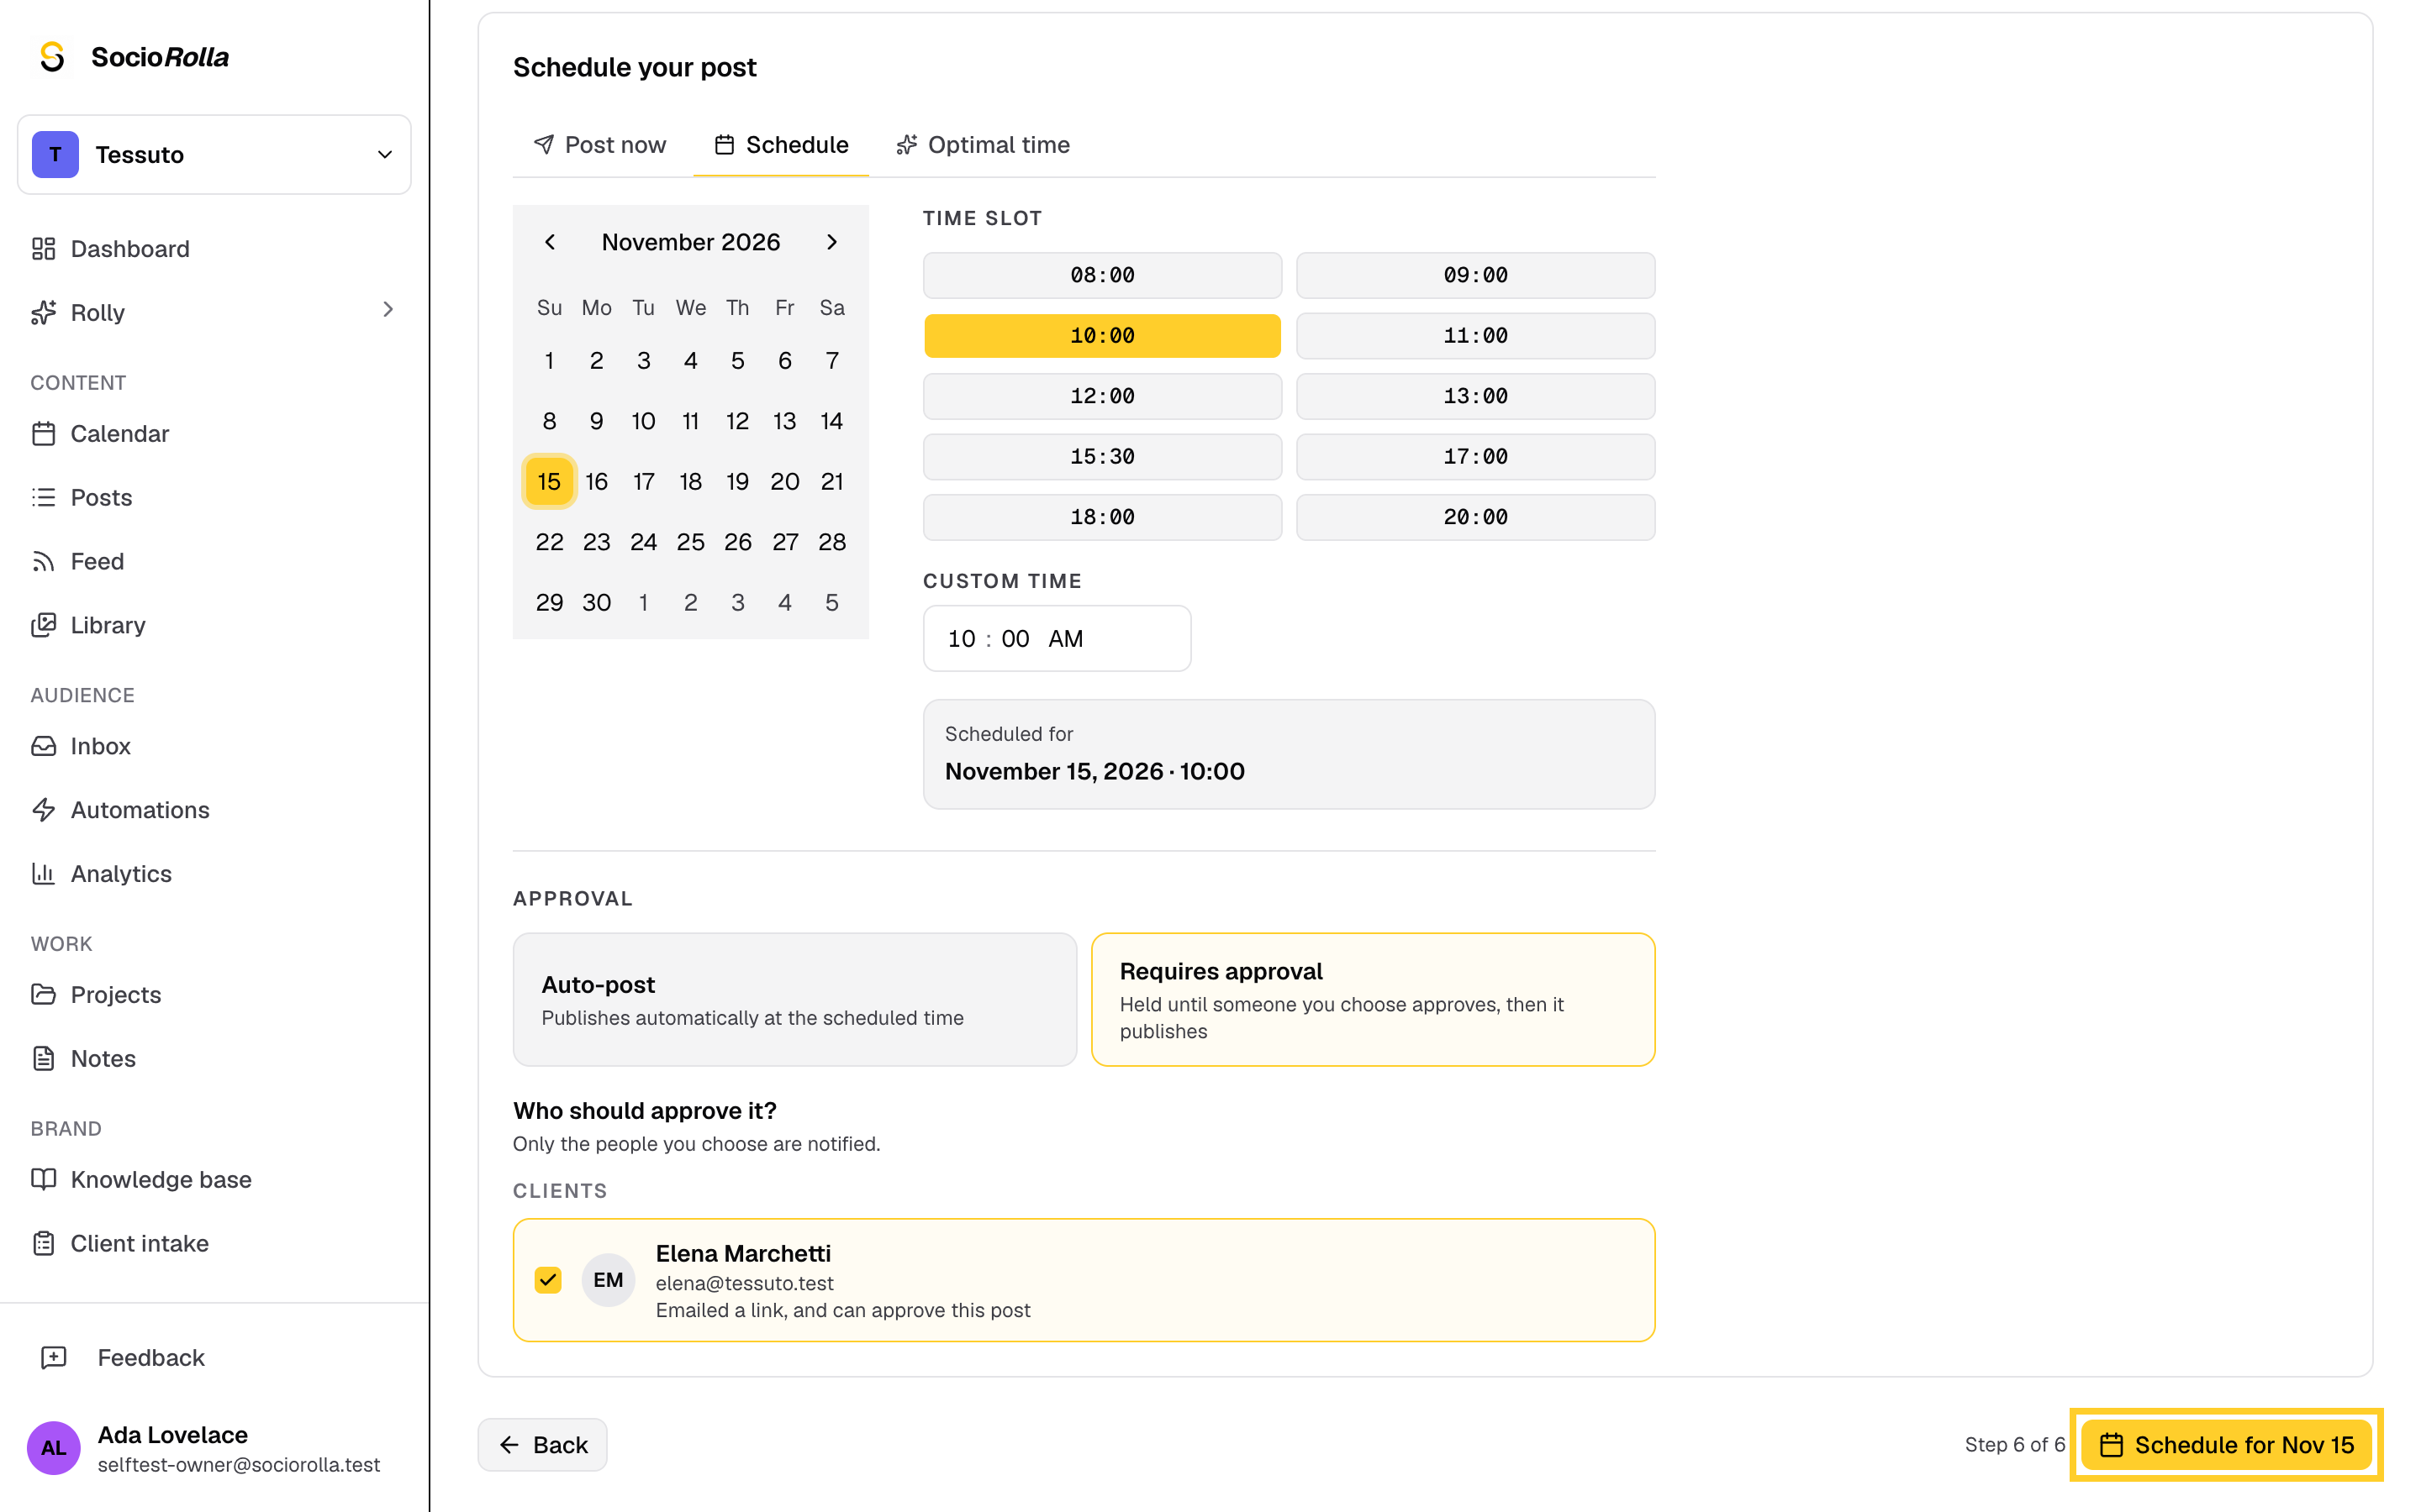
Task: Click the Projects folder icon
Action: click(43, 995)
